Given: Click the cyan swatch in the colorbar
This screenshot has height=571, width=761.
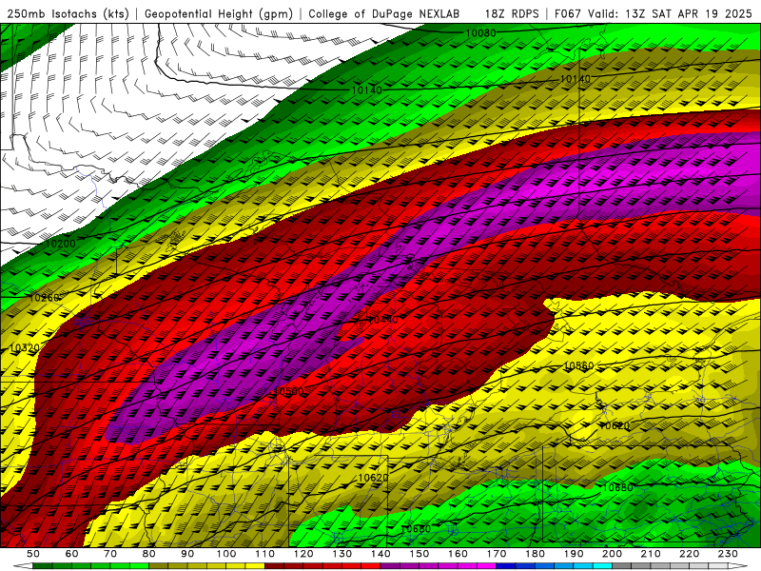Looking at the screenshot, I should click(x=602, y=565).
